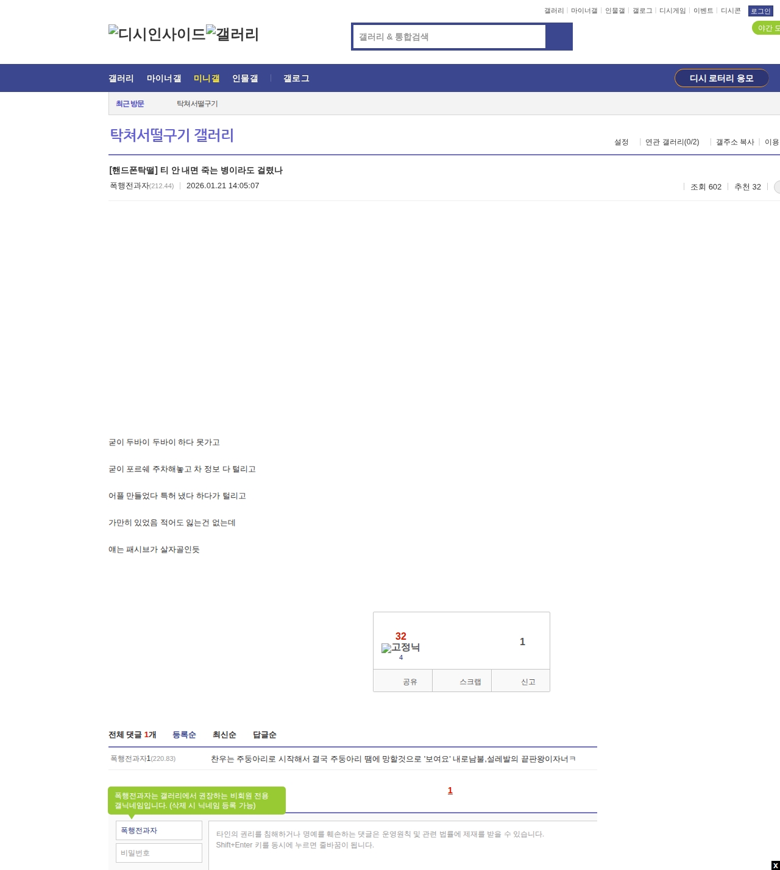The image size is (780, 870).
Task: Go to comment page 1
Action: [x=450, y=790]
